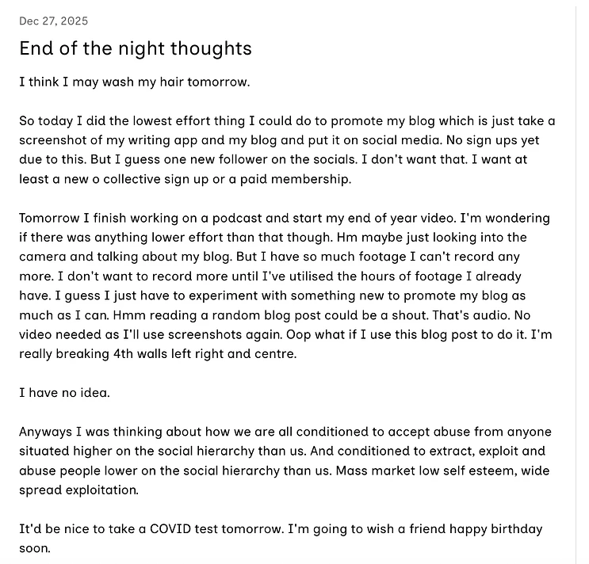Image resolution: width=589 pixels, height=564 pixels.
Task: Click the Dec 27, 2025 date label
Action: click(53, 21)
